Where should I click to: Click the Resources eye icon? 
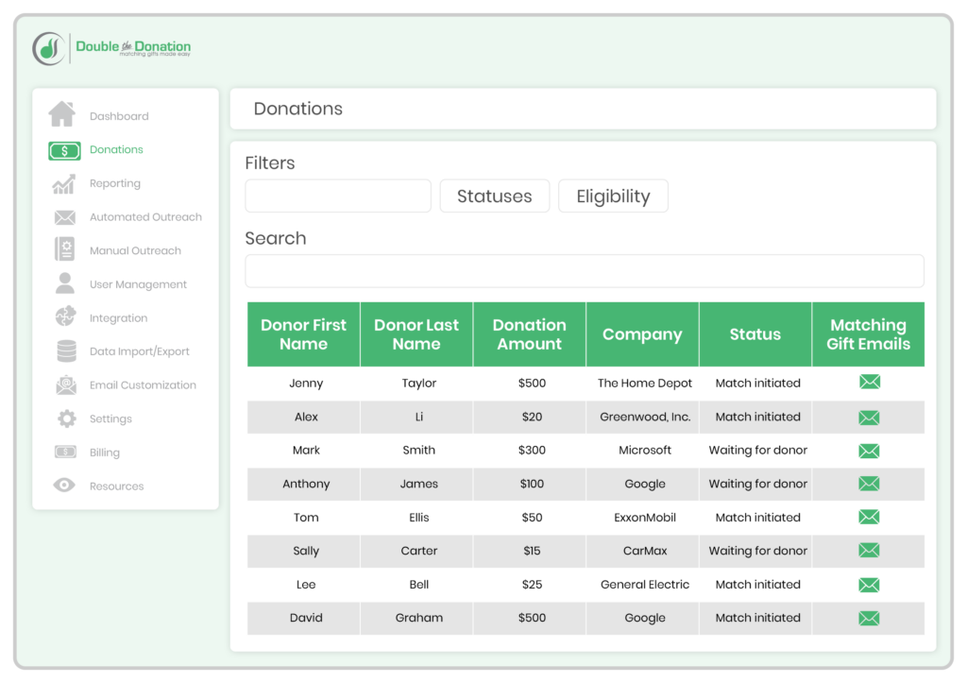pyautogui.click(x=64, y=485)
